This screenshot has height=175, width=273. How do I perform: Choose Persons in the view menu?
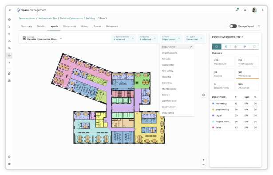coord(177,59)
